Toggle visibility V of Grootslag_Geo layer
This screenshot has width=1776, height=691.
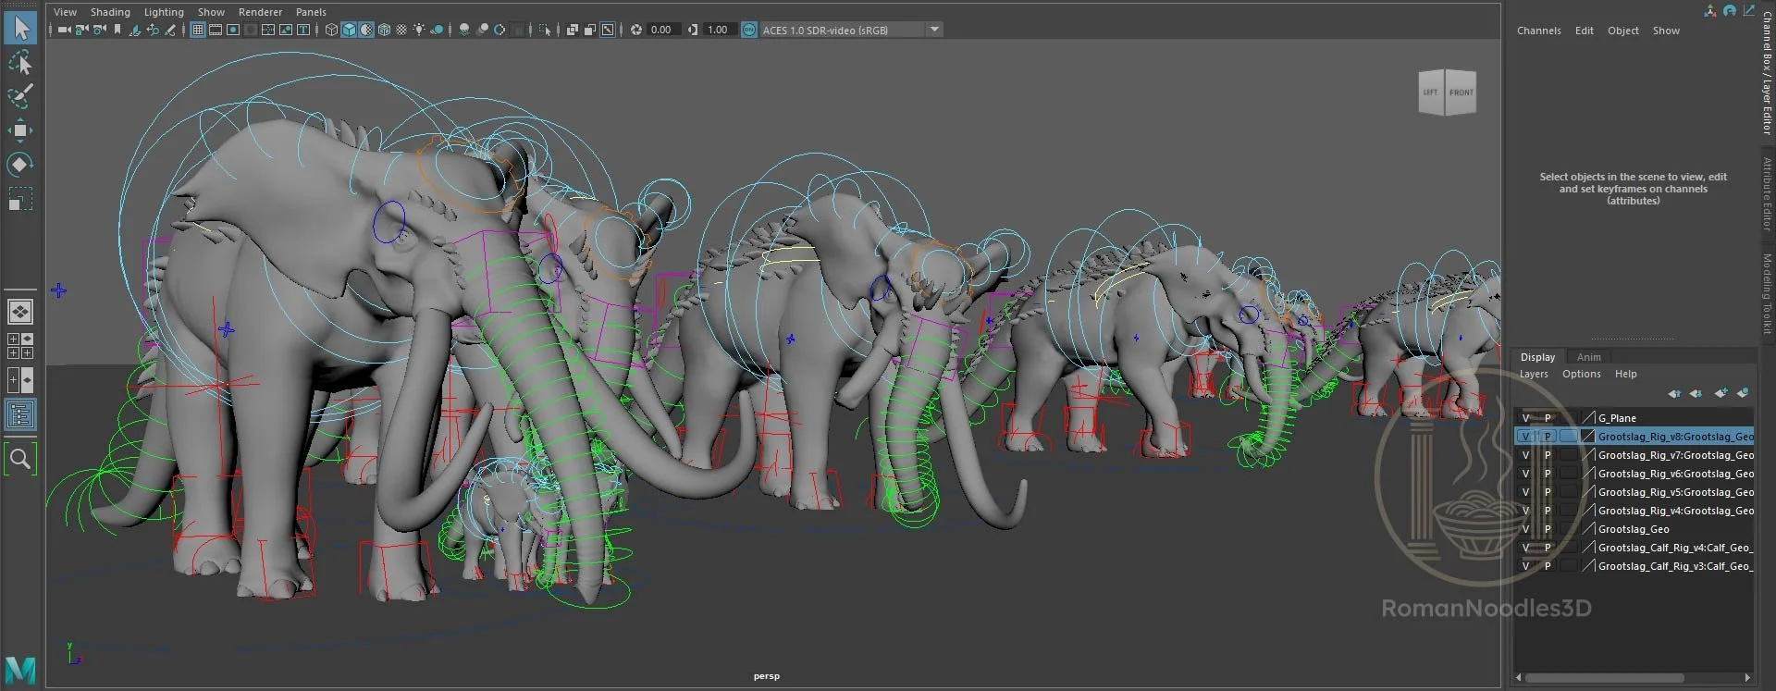coord(1525,529)
